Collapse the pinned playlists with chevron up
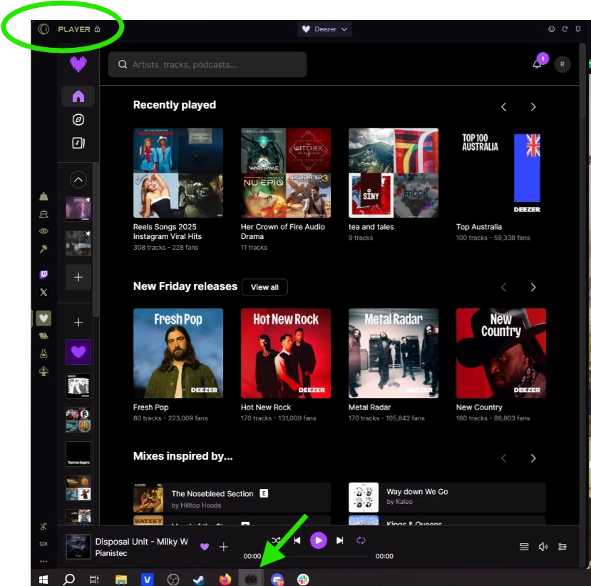This screenshot has width=591, height=586. pyautogui.click(x=78, y=179)
